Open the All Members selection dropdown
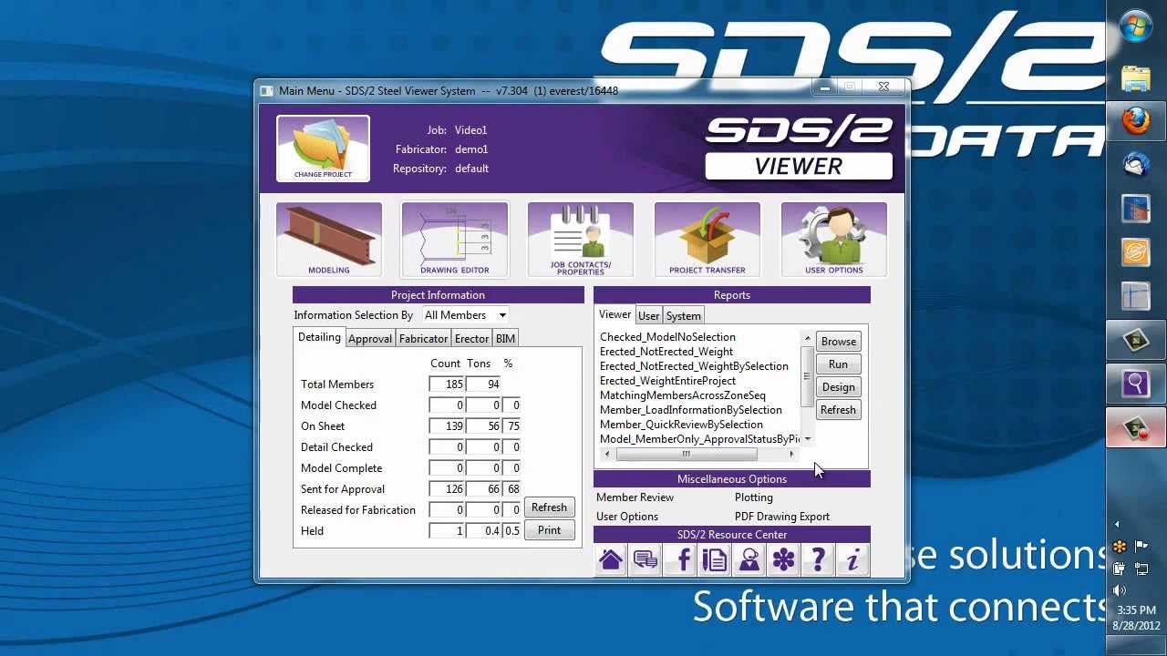This screenshot has width=1167, height=656. (465, 315)
